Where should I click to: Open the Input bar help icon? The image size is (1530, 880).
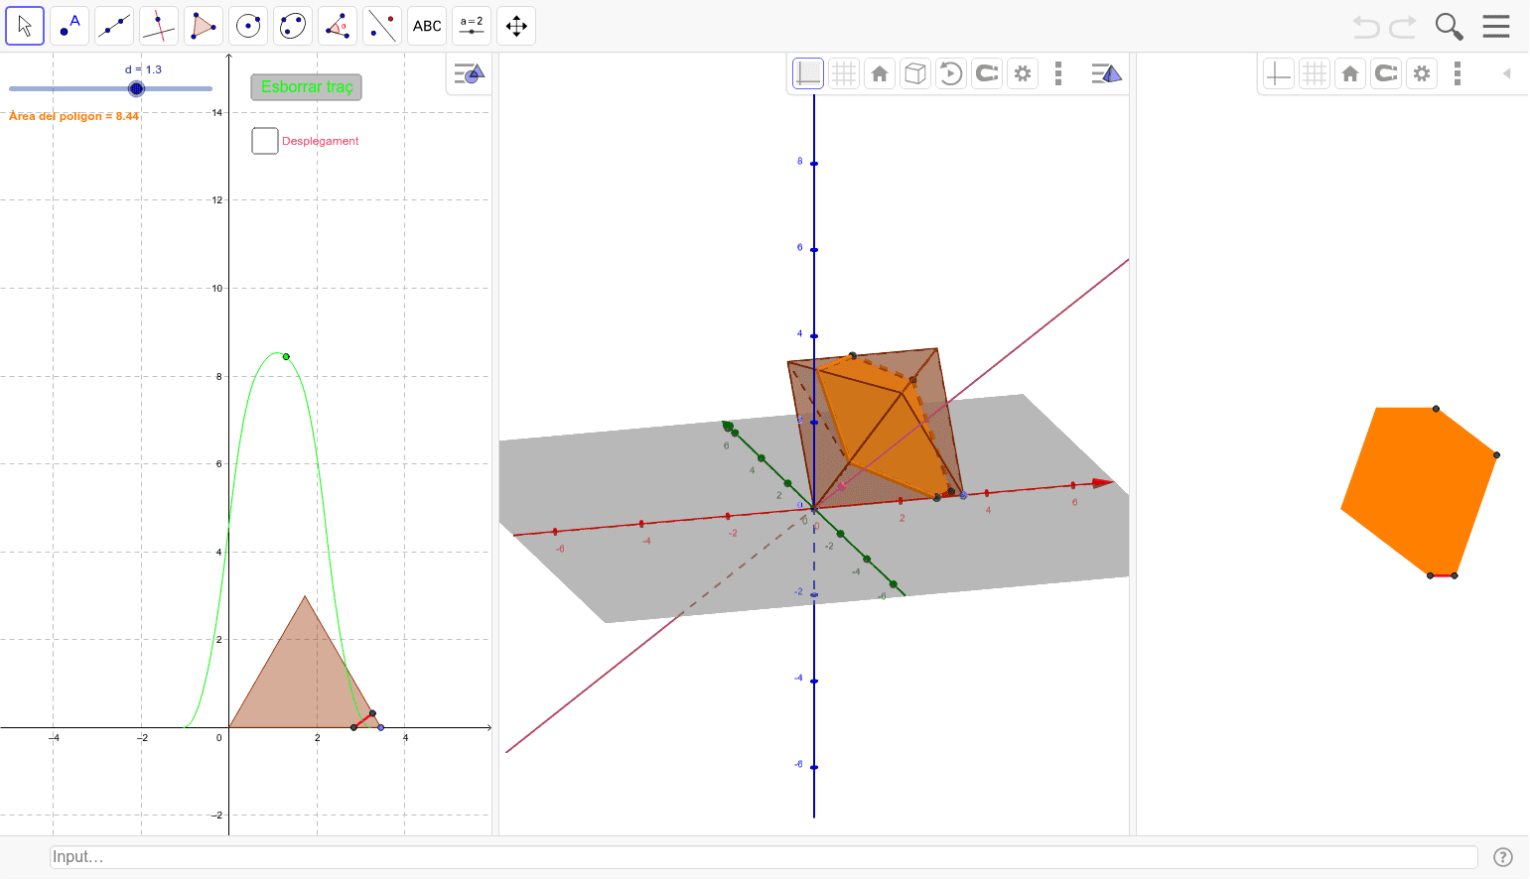point(1503,857)
